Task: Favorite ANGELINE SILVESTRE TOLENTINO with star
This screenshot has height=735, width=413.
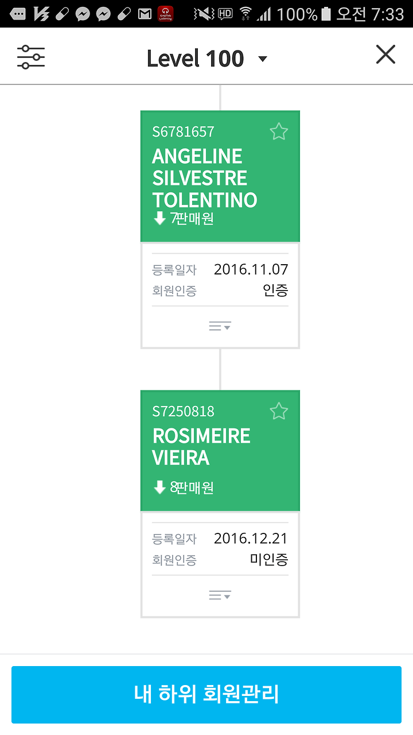Action: point(279,131)
